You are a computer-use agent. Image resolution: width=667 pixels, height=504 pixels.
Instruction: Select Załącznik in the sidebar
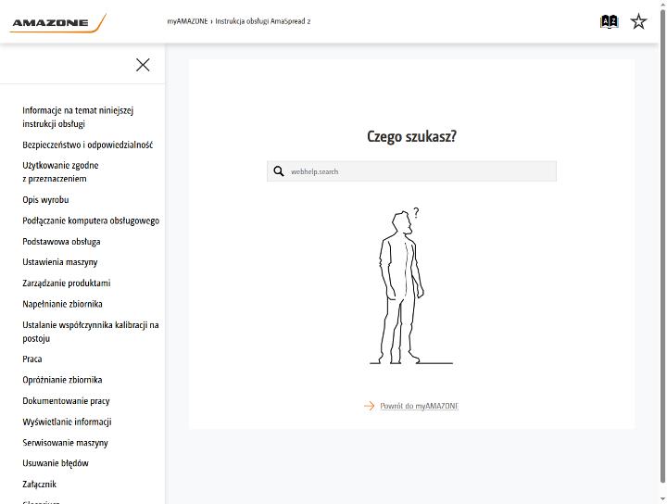pos(39,485)
